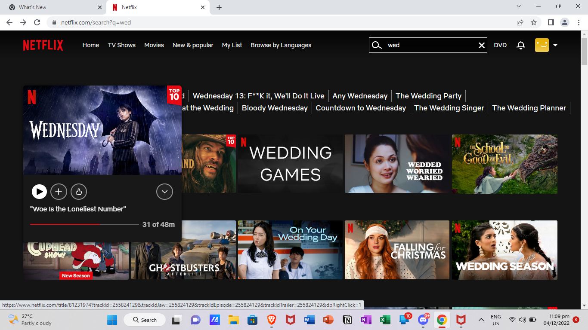
Task: Open the Chrome profile icon
Action: click(564, 22)
